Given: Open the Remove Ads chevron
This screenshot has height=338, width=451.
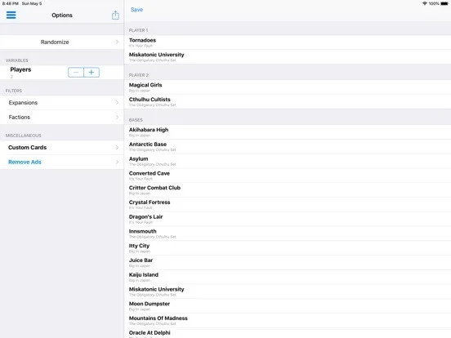Looking at the screenshot, I should tap(117, 162).
